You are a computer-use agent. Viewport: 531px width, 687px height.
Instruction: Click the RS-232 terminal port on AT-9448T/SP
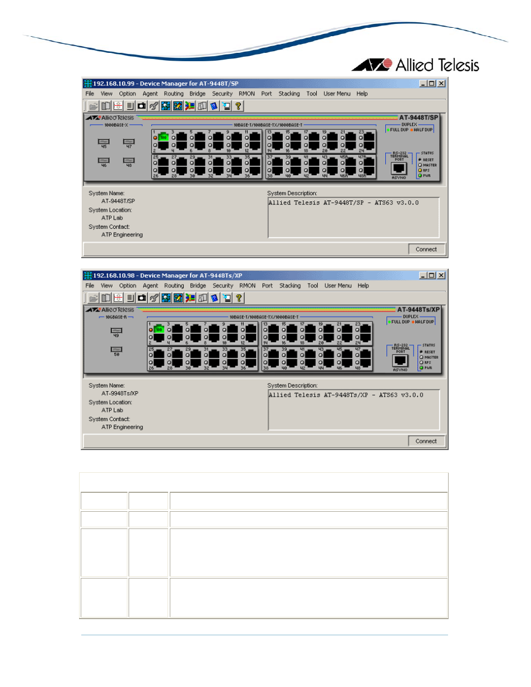(399, 169)
